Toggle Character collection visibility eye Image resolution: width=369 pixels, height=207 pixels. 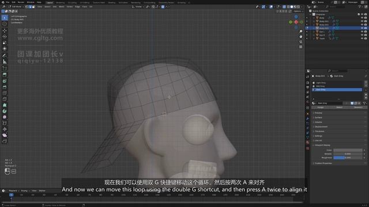click(362, 14)
